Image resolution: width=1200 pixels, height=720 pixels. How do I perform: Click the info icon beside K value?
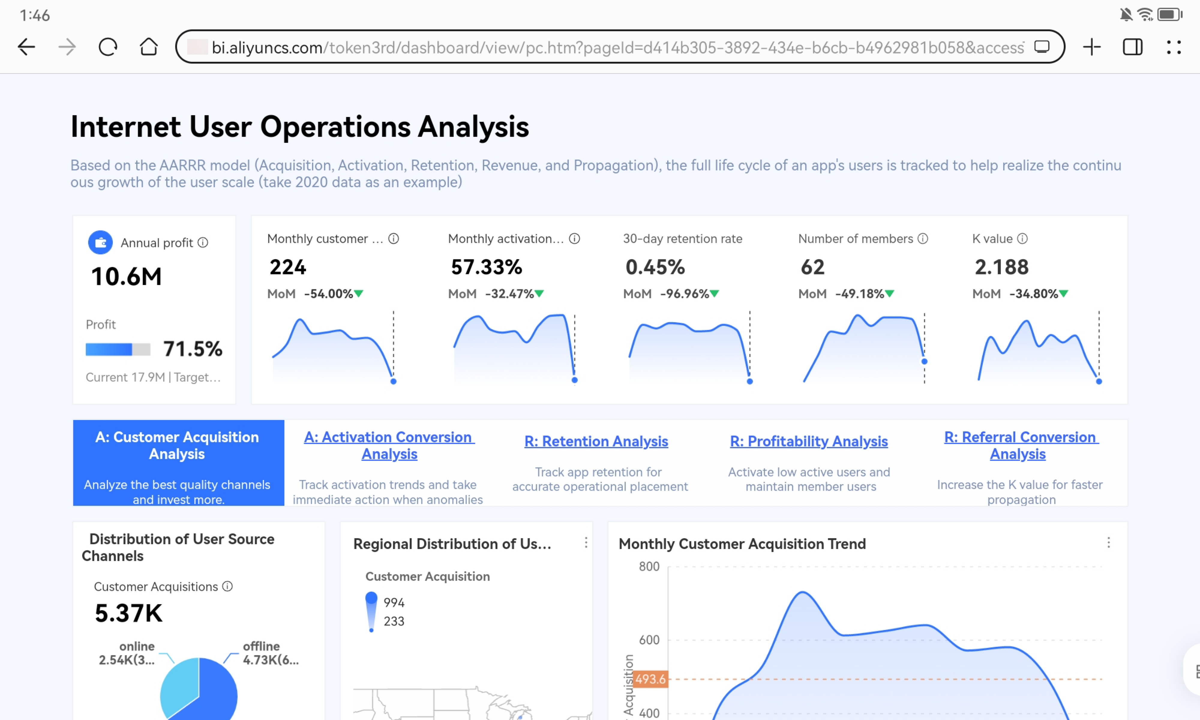click(1022, 238)
